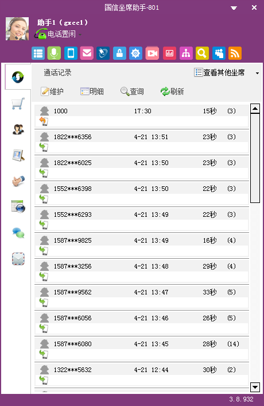
Task: Click the handshake sidebar icon
Action: [18, 181]
